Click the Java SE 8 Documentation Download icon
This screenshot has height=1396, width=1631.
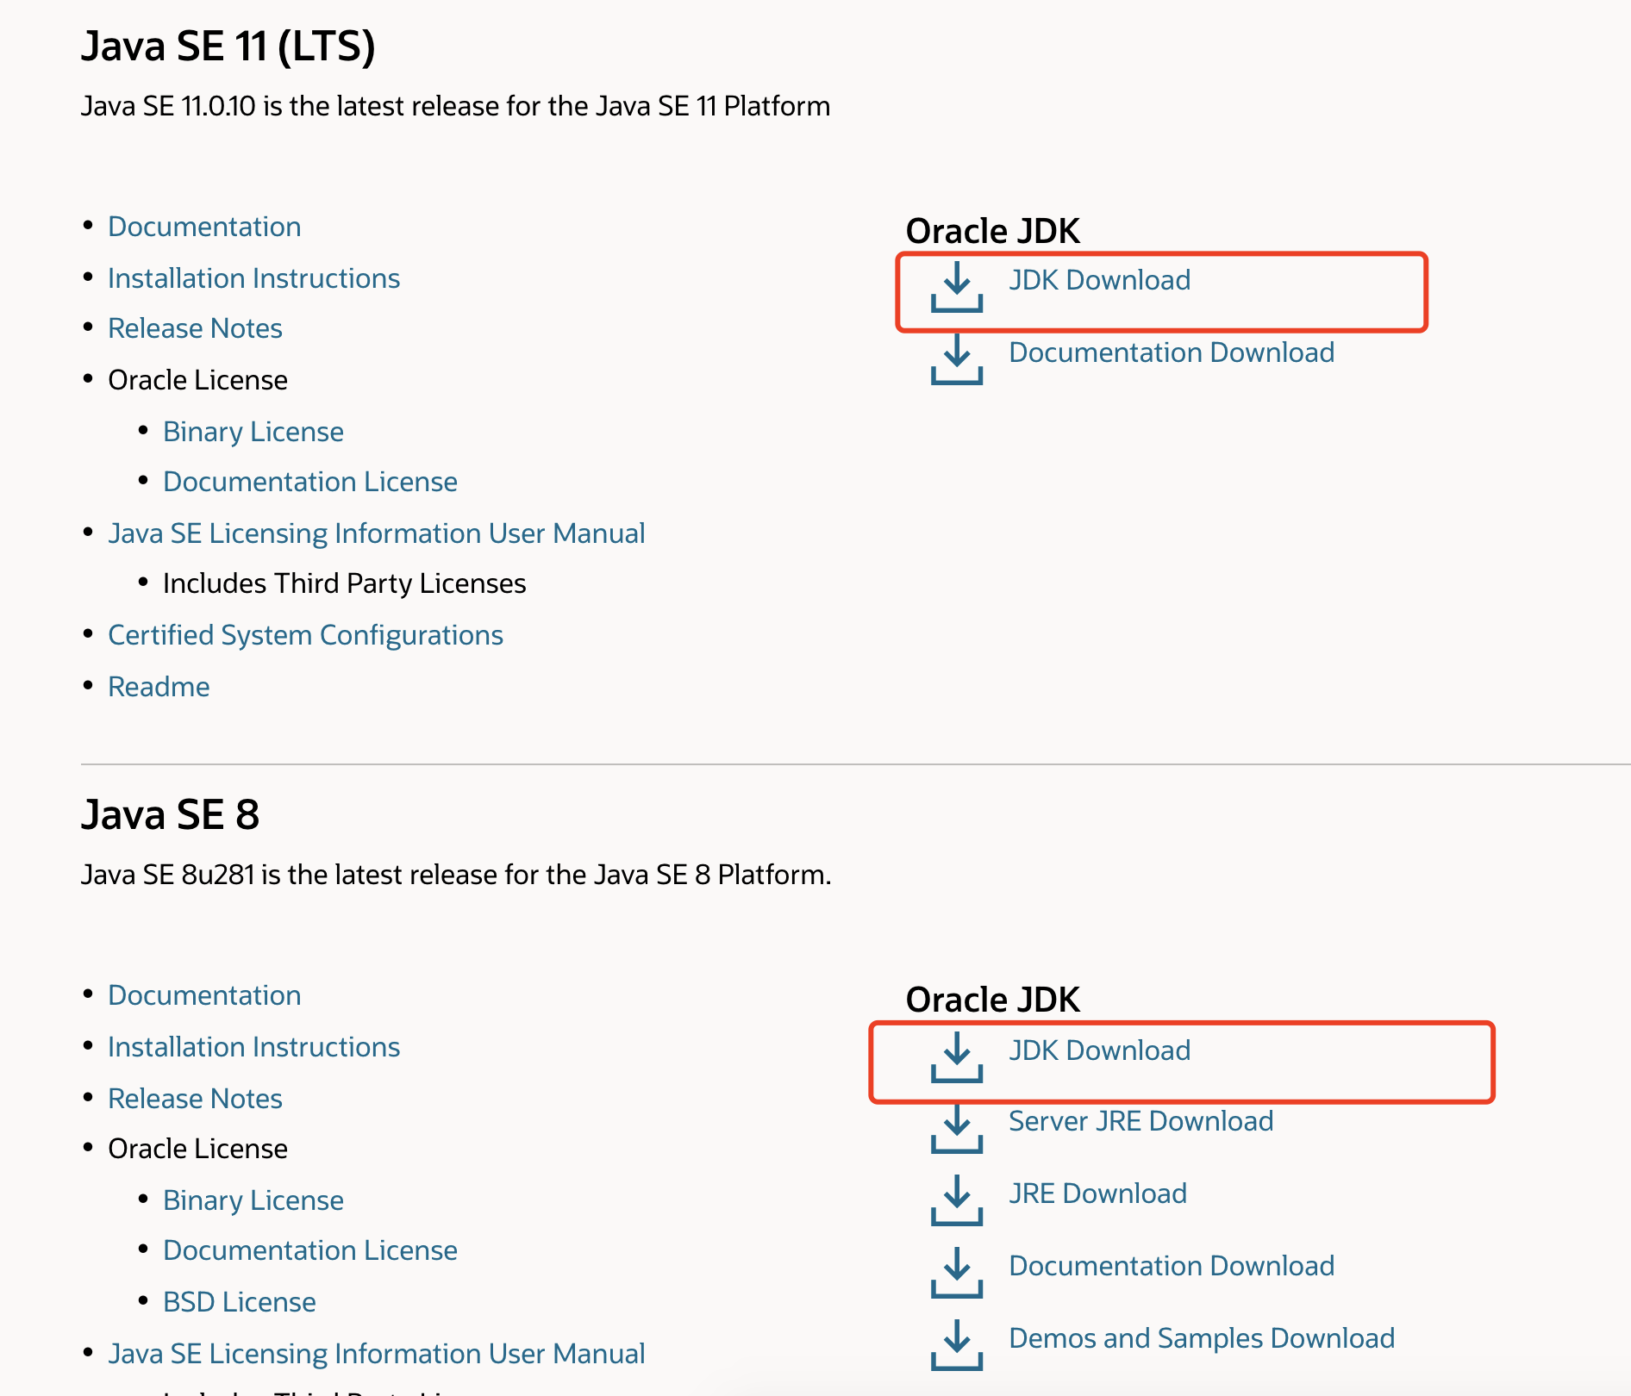click(956, 1273)
